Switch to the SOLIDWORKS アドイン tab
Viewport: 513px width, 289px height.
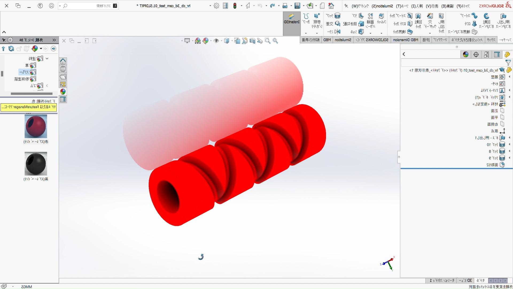pyautogui.click(x=372, y=40)
